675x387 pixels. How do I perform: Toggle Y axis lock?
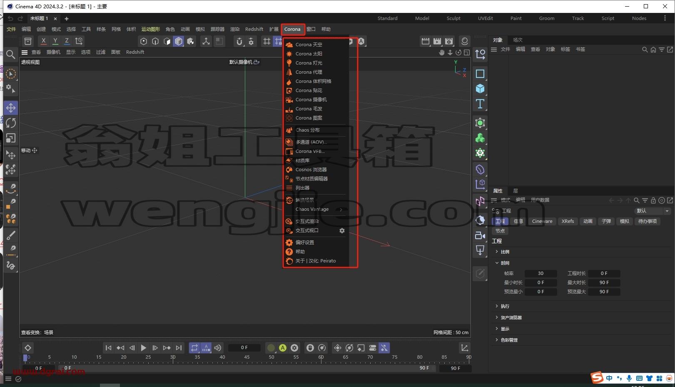[x=55, y=41]
